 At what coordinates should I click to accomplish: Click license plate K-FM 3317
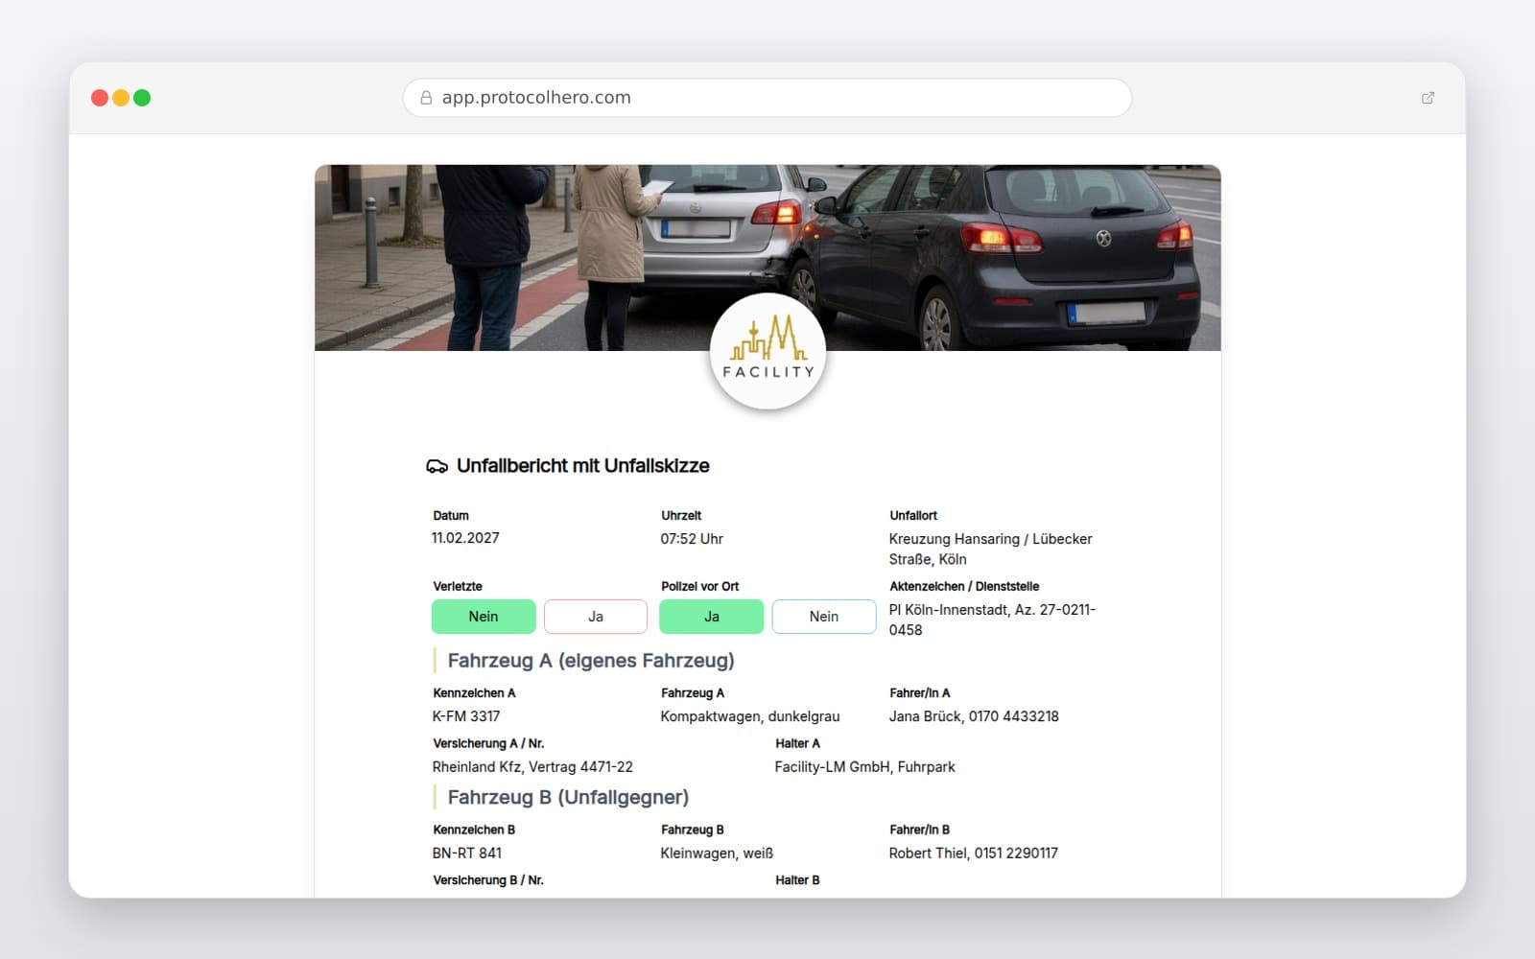click(x=466, y=716)
